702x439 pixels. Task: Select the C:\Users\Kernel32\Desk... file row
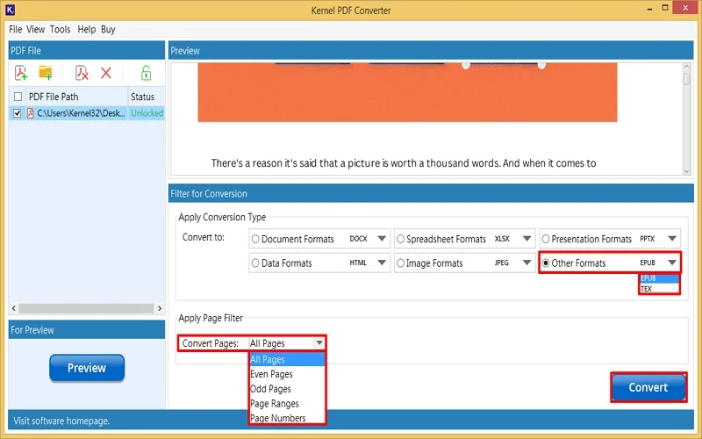pos(86,113)
